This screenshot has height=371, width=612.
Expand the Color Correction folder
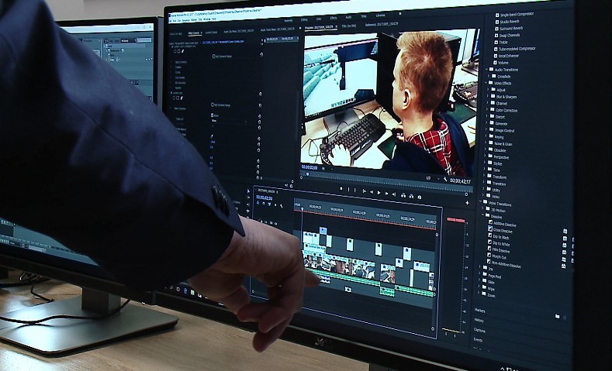click(x=487, y=110)
